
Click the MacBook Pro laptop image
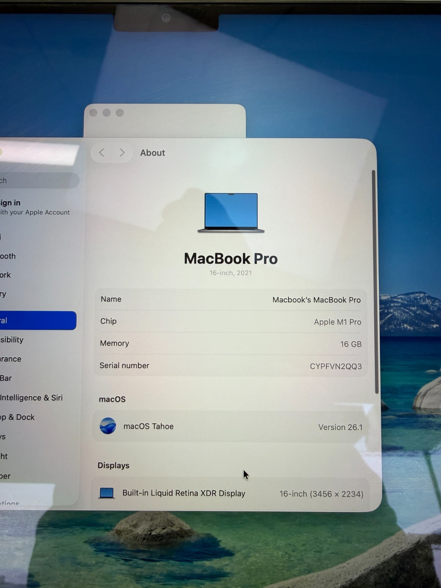[231, 213]
